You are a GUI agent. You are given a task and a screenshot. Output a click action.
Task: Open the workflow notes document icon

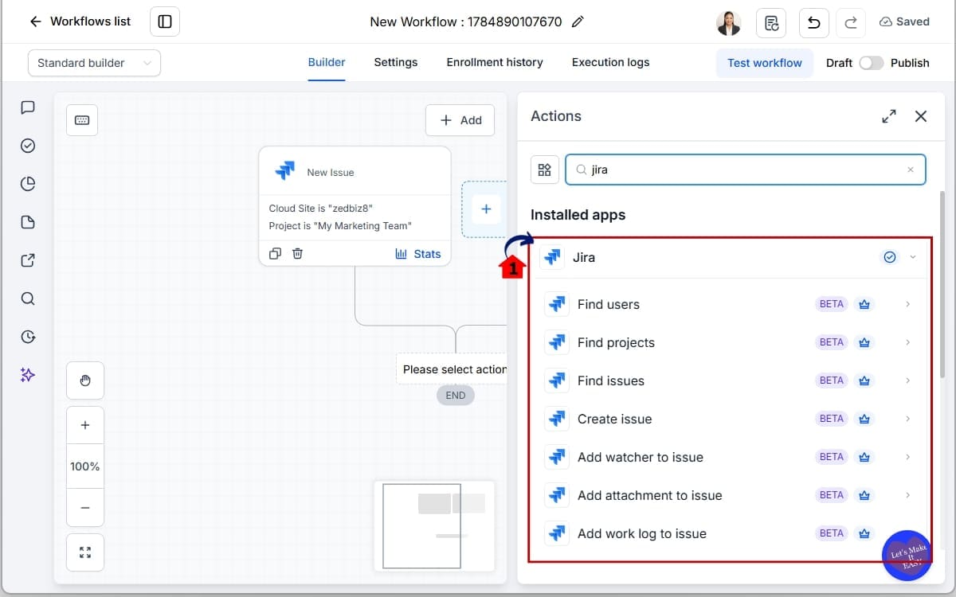tap(771, 22)
